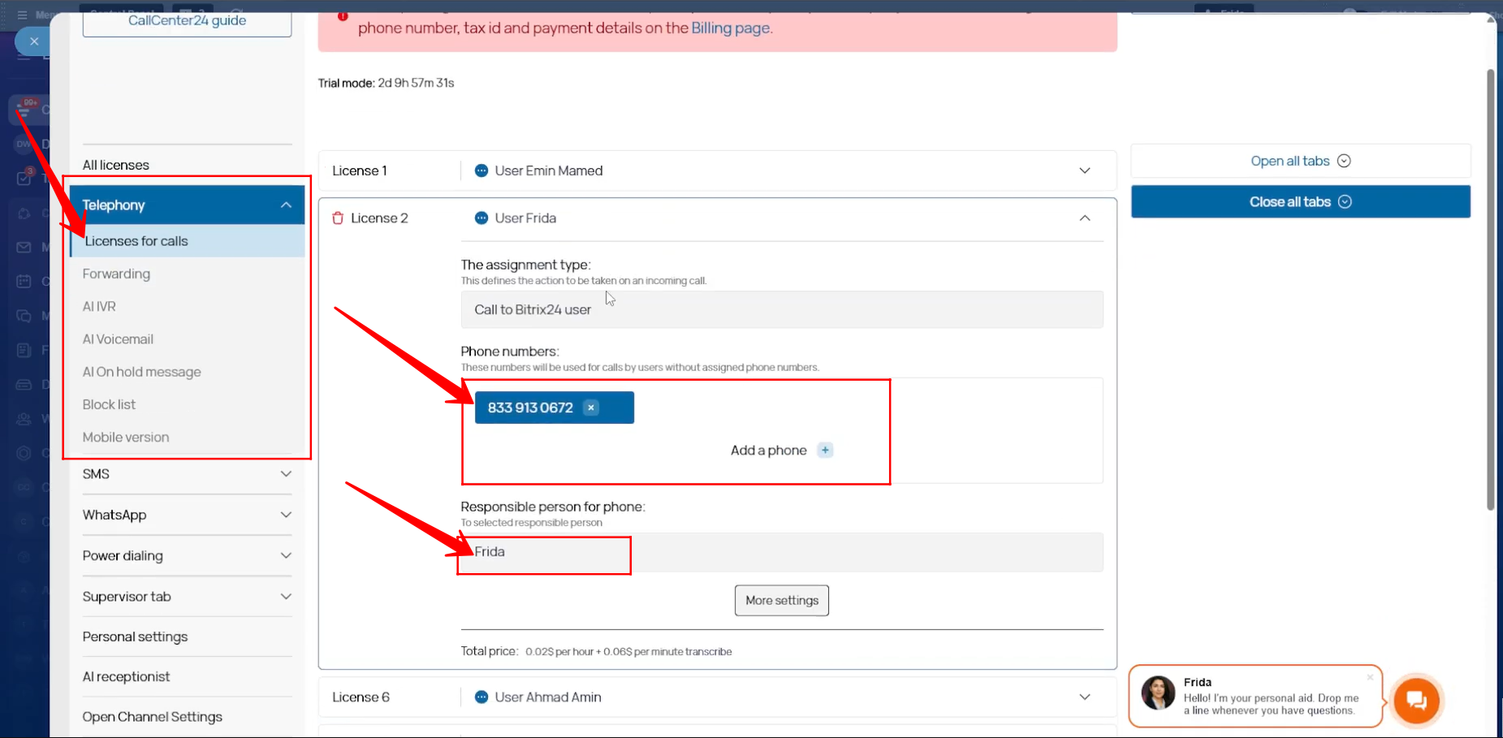Image resolution: width=1503 pixels, height=738 pixels.
Task: Dismiss Frida's chat greeting popup
Action: coord(1370,677)
